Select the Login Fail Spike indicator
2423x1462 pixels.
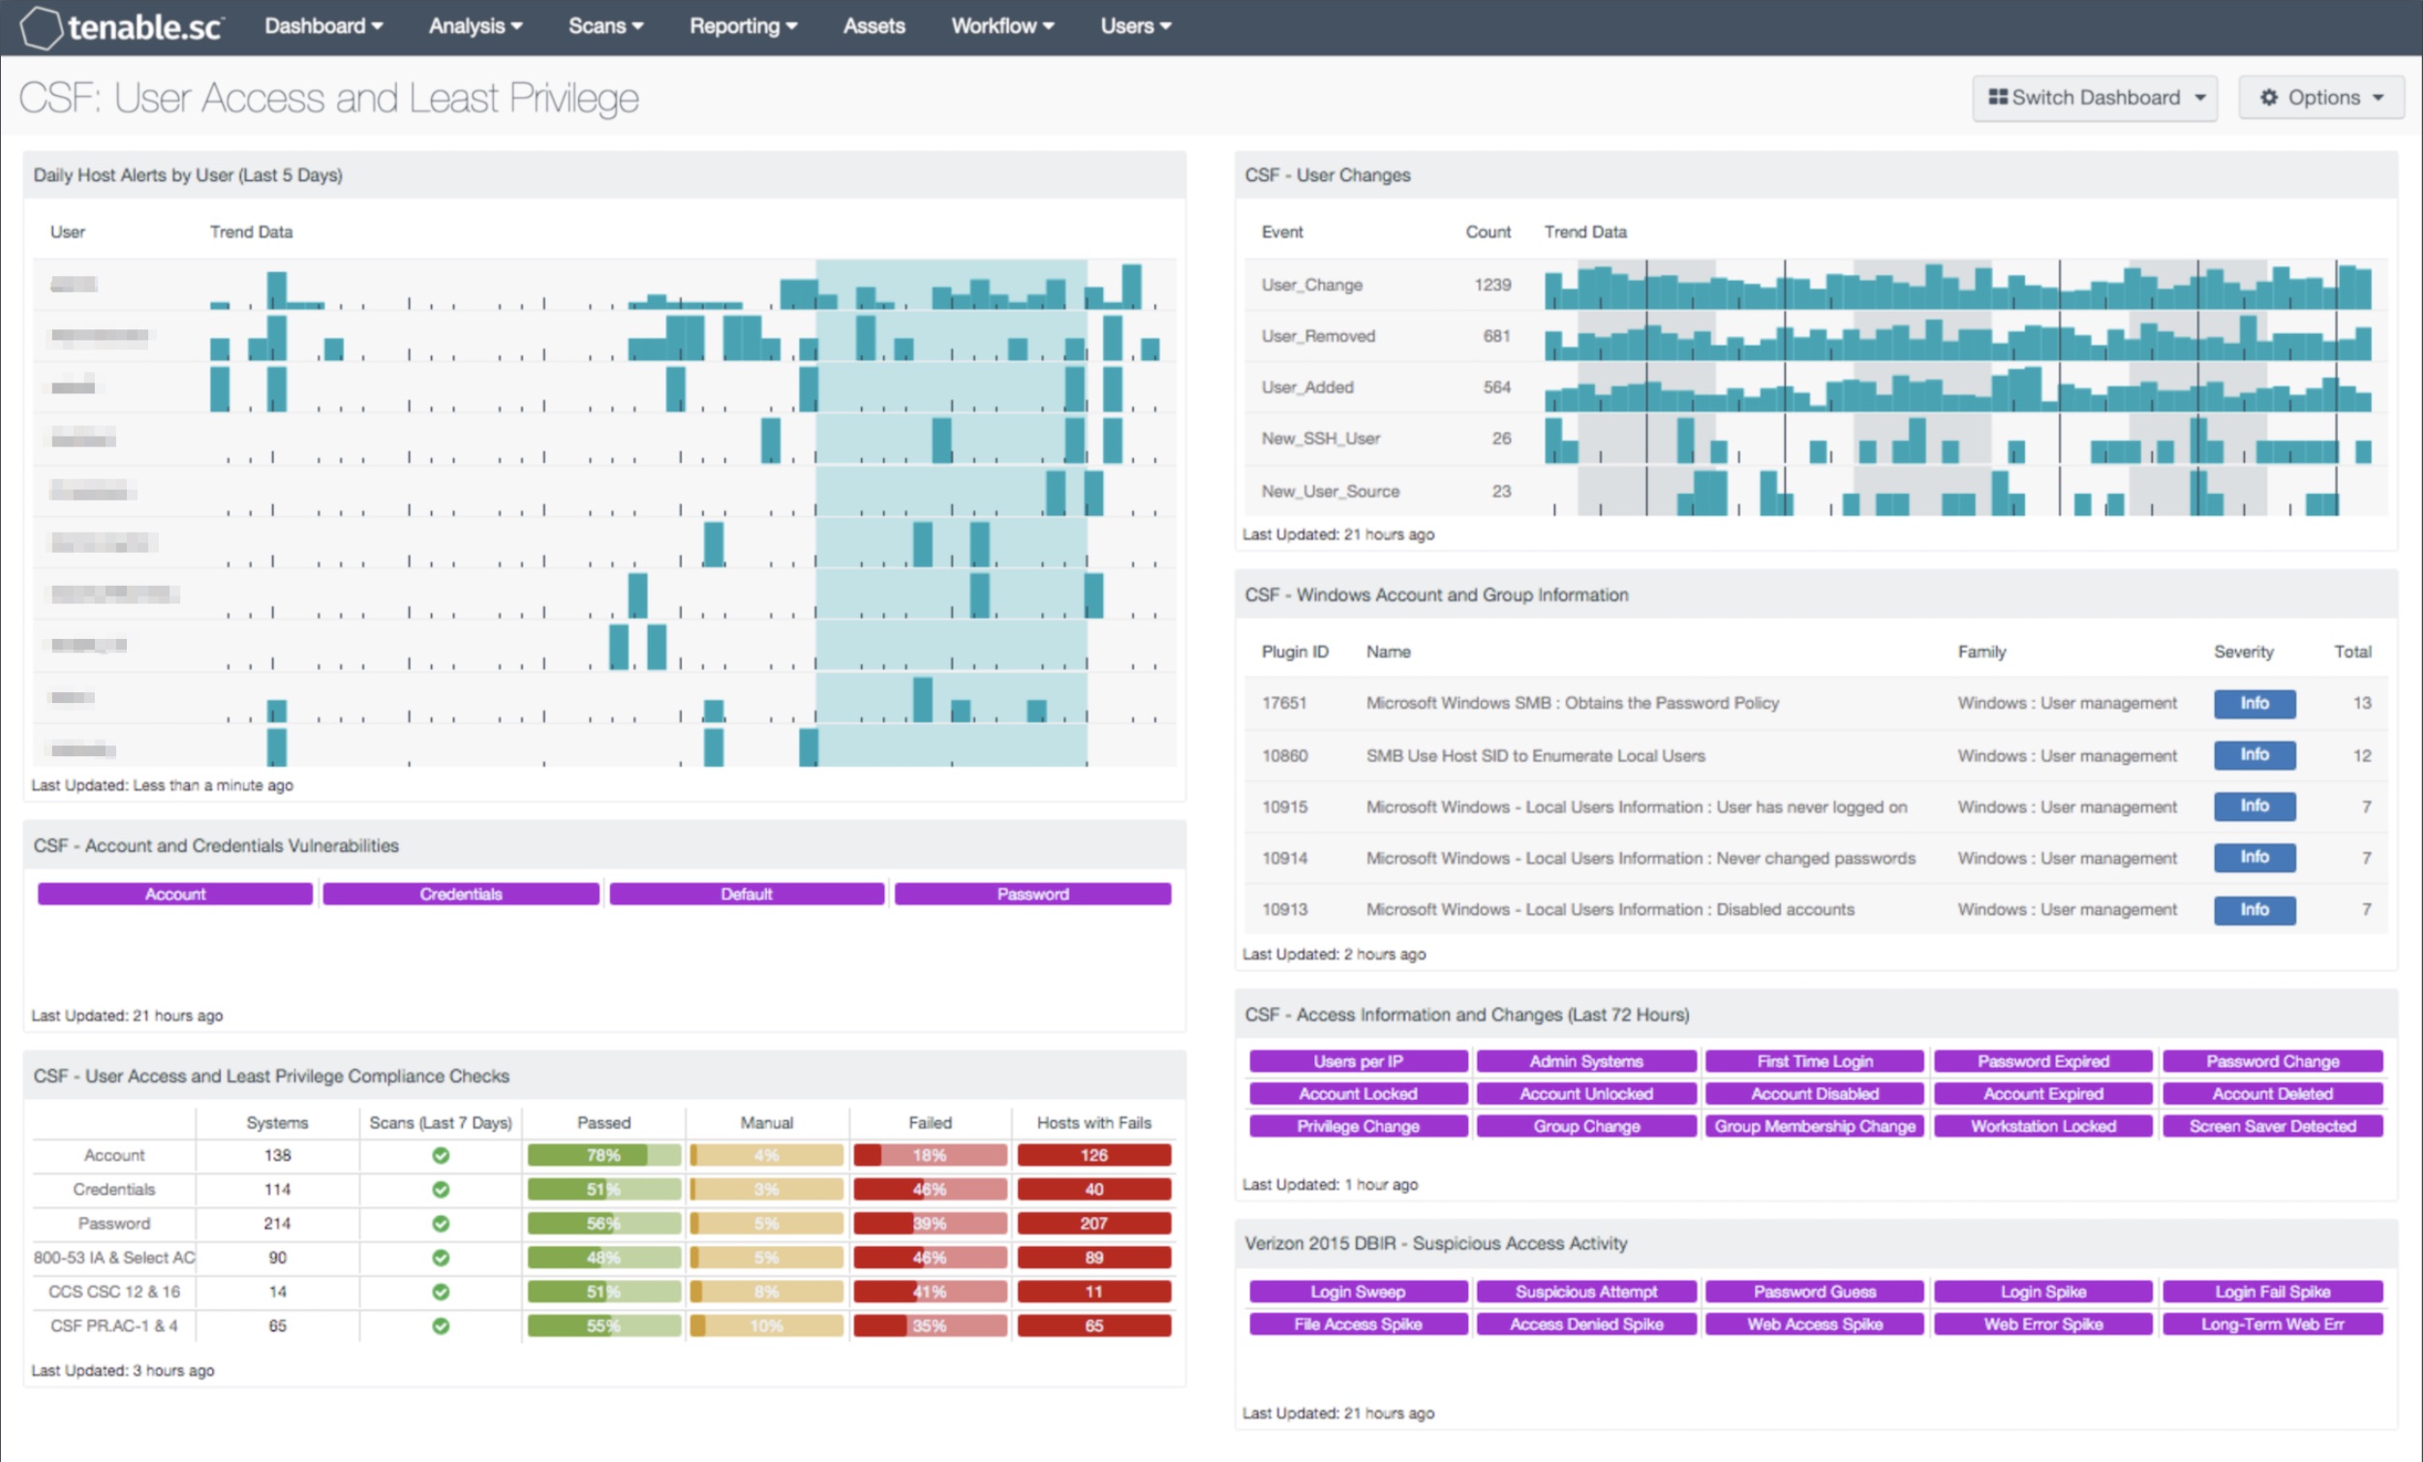point(2273,1292)
